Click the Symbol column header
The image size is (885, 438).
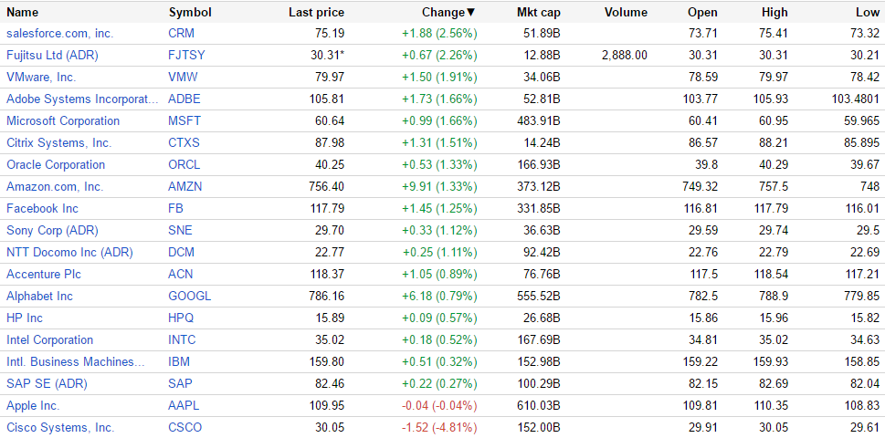pos(190,12)
